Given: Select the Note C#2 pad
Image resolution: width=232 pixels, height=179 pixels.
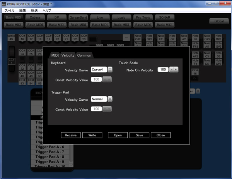Looking at the screenshot, I should (138, 38).
